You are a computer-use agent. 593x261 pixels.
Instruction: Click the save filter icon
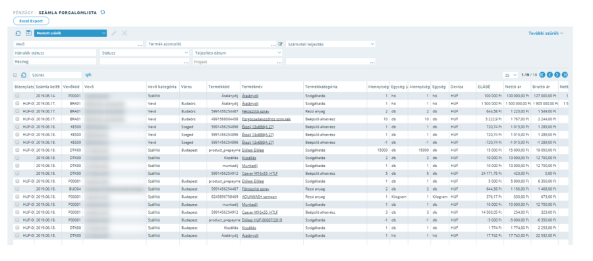click(x=28, y=33)
